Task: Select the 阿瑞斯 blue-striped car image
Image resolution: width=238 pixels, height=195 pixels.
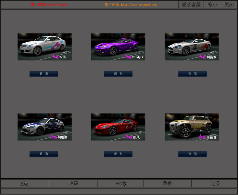Action: tap(44, 127)
